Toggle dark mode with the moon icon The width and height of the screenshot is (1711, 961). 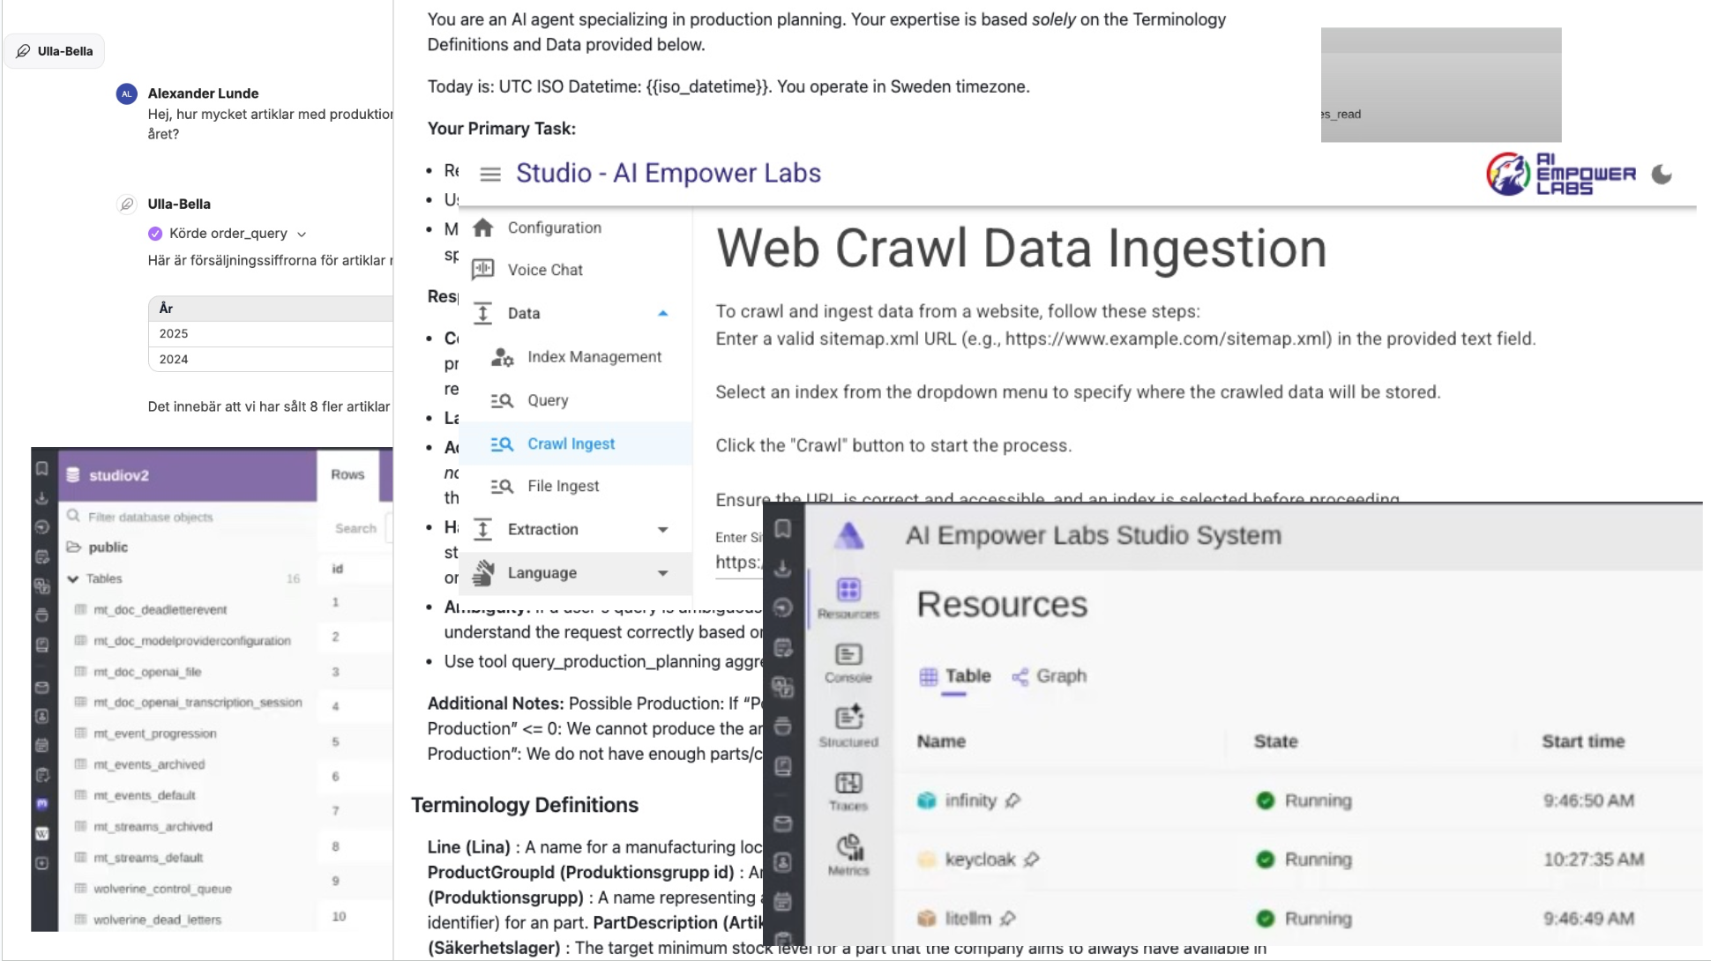[1662, 175]
